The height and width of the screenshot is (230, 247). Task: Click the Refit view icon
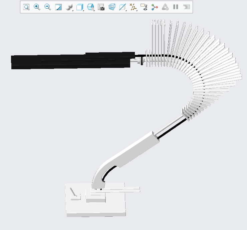(x=26, y=7)
